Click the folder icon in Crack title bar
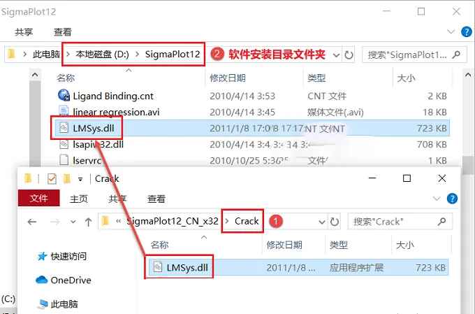 pyautogui.click(x=28, y=179)
